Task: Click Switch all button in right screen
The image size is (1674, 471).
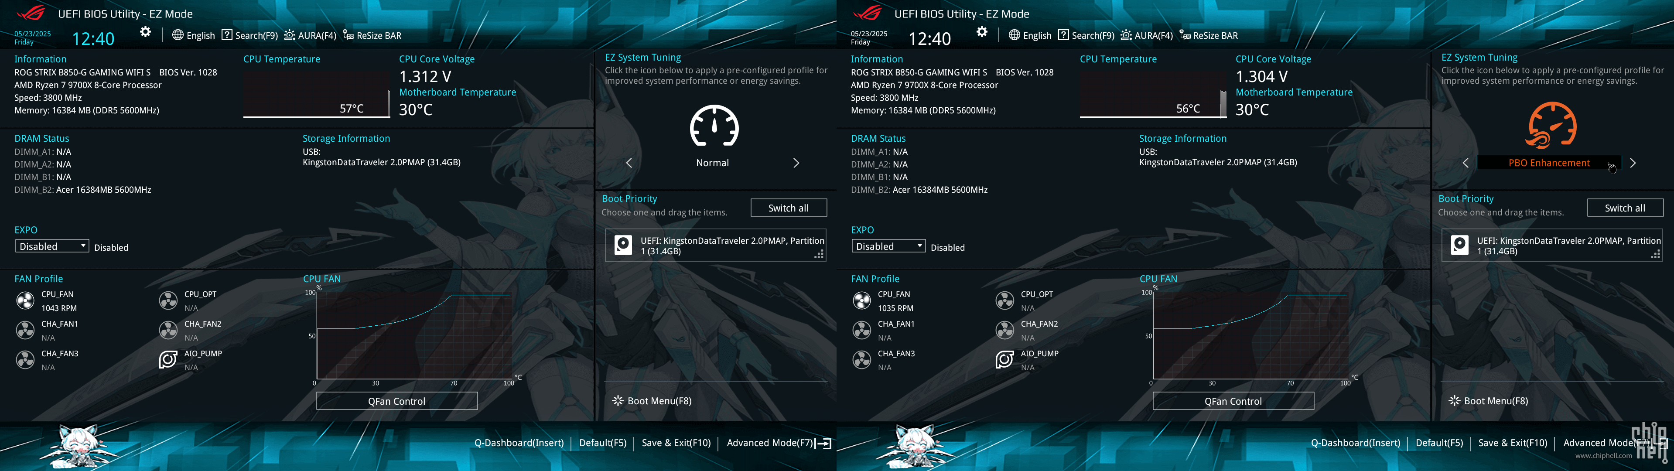Action: point(1625,208)
